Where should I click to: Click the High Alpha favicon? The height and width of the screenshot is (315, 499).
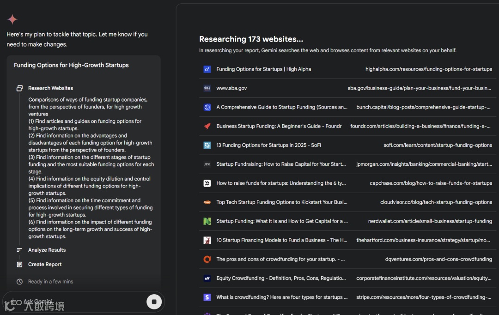pyautogui.click(x=207, y=69)
